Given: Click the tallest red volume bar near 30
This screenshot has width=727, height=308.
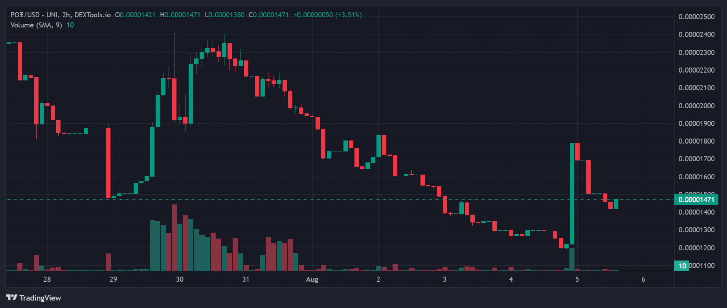Looking at the screenshot, I should [x=174, y=237].
